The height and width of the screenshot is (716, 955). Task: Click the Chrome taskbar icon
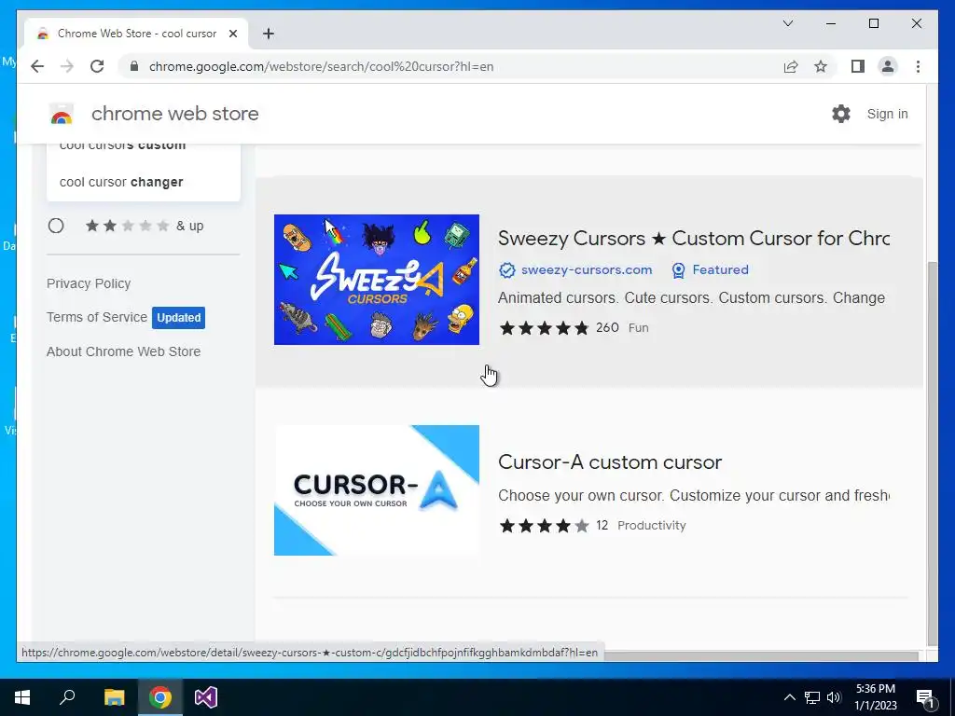(159, 697)
